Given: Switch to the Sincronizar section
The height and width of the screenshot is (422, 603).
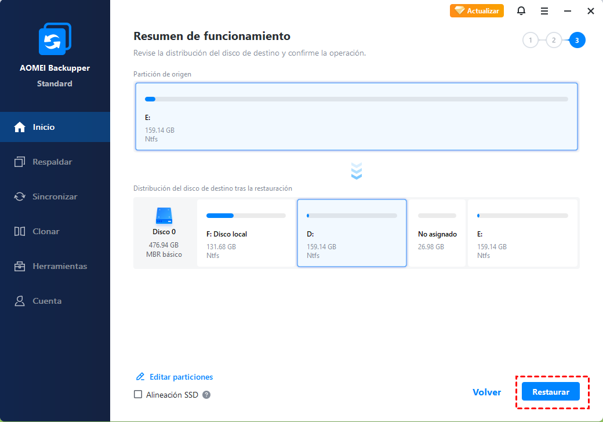Looking at the screenshot, I should pyautogui.click(x=55, y=197).
